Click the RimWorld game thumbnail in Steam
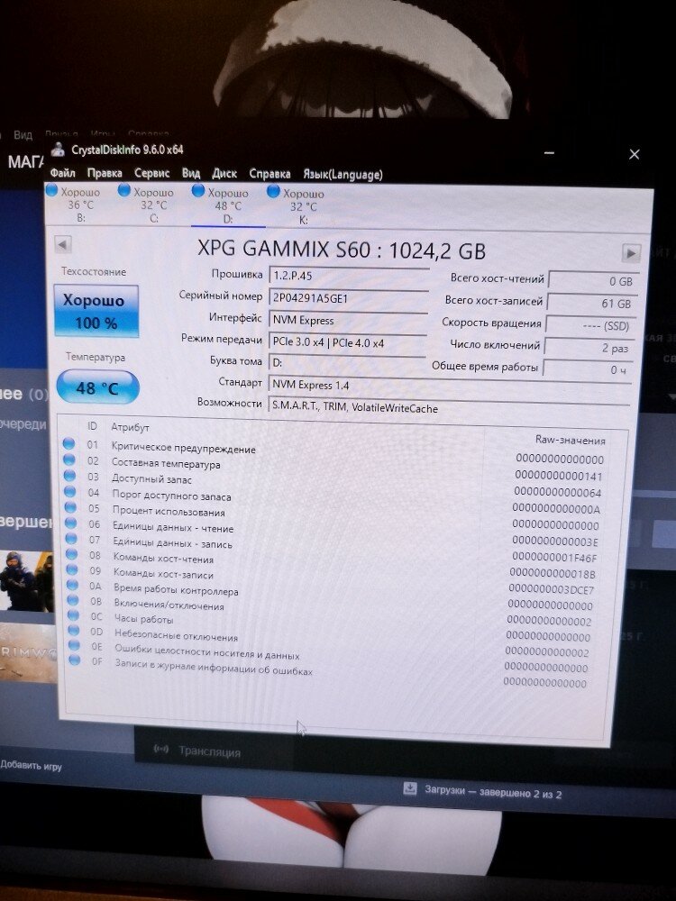The width and height of the screenshot is (676, 901). (28, 652)
